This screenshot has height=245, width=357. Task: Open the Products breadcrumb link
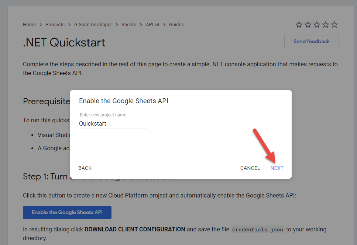click(55, 25)
